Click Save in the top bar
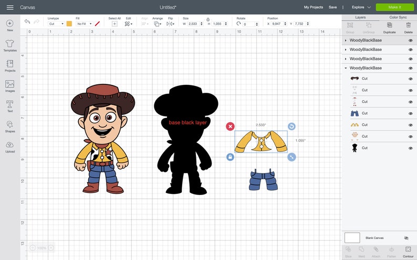This screenshot has height=260, width=417. click(332, 7)
